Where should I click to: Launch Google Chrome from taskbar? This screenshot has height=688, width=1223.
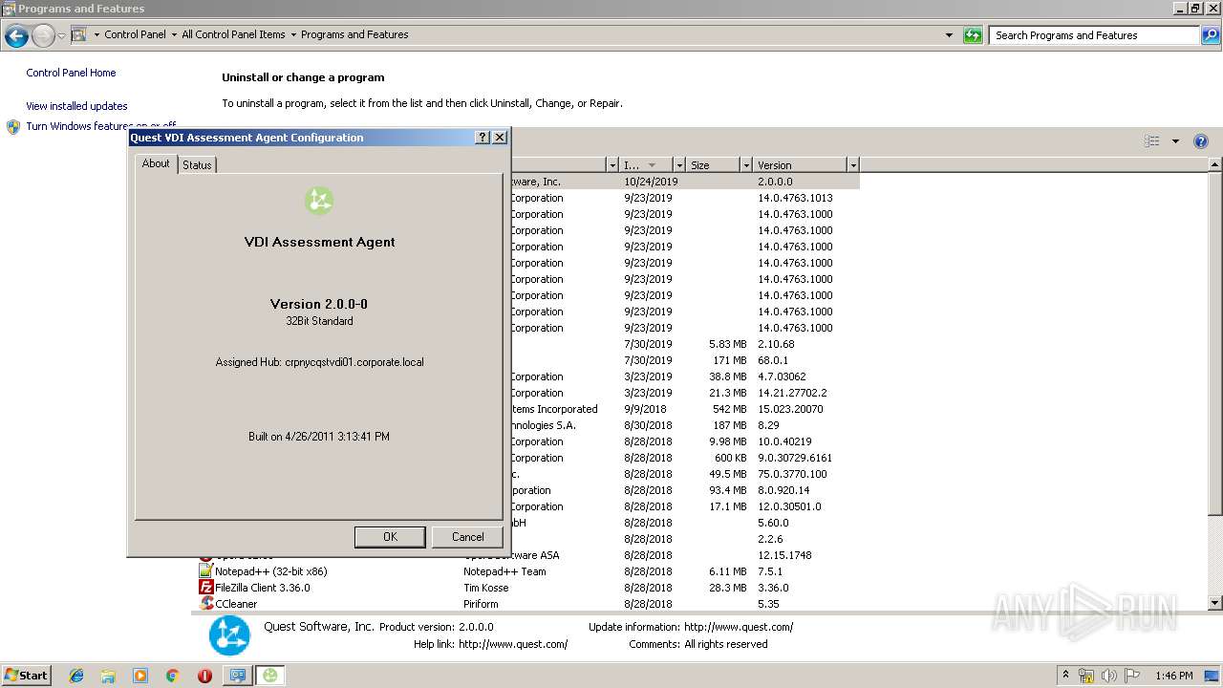click(172, 676)
